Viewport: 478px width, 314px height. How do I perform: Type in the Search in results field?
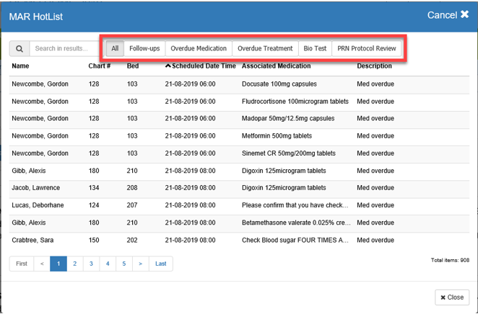coord(64,49)
